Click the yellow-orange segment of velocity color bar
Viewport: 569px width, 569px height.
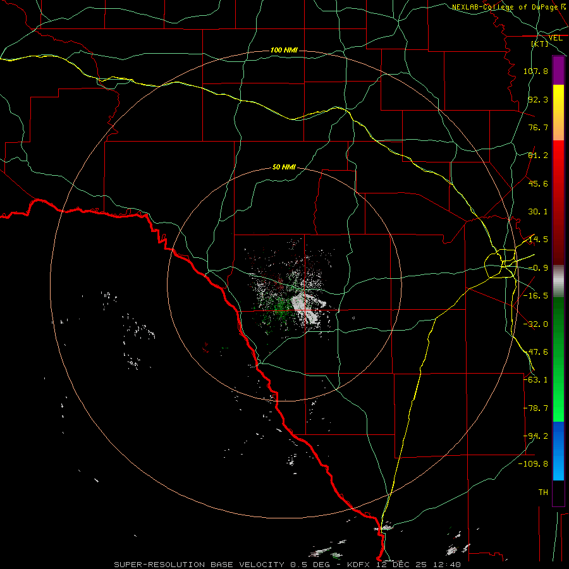(558, 113)
